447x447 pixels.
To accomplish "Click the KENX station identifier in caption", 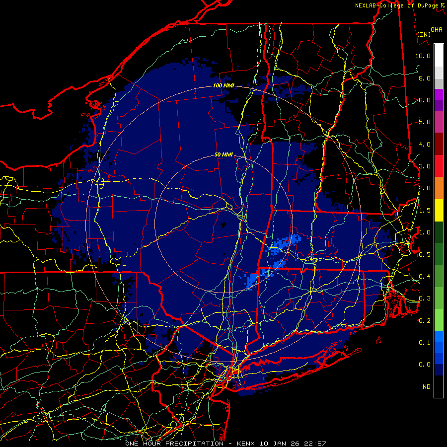I will click(x=247, y=444).
